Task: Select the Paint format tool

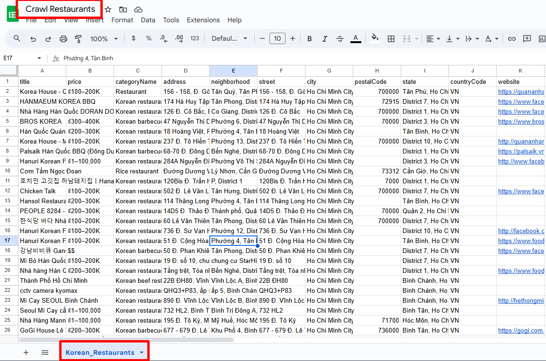Action: click(x=79, y=39)
